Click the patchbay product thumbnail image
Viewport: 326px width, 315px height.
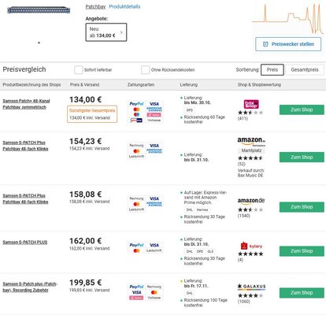click(x=39, y=10)
